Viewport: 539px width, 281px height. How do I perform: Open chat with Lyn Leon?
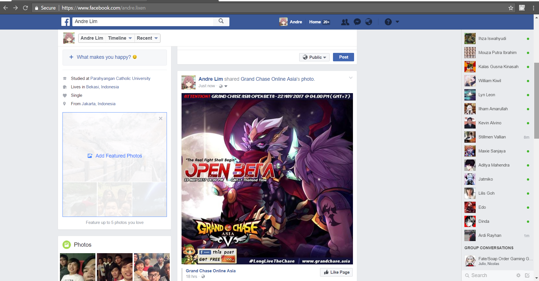497,95
